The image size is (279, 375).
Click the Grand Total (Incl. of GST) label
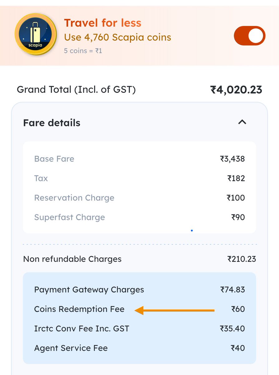click(76, 90)
